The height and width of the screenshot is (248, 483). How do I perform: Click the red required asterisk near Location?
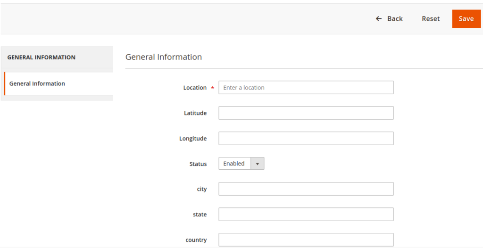point(213,88)
